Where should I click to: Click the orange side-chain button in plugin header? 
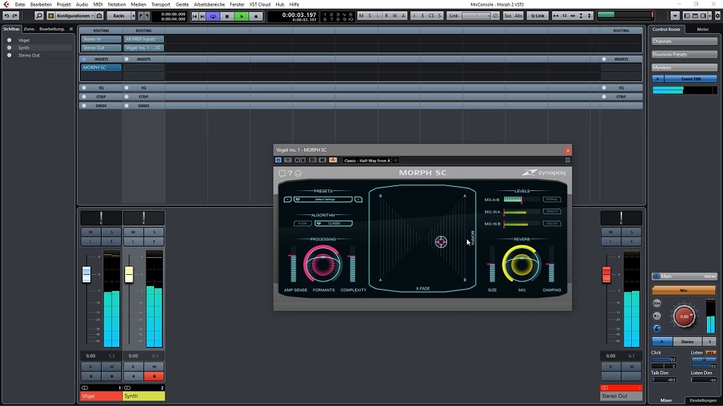tap(333, 160)
